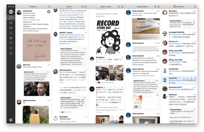Show info for the Japan-music column

click(x=122, y=6)
